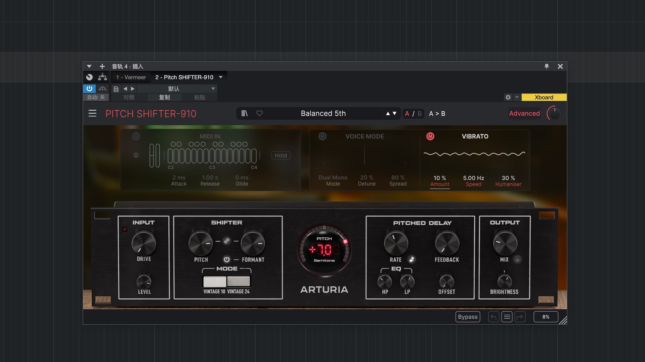Expand the Pitch SHIFTER-910 plugin dropdown

pos(221,77)
